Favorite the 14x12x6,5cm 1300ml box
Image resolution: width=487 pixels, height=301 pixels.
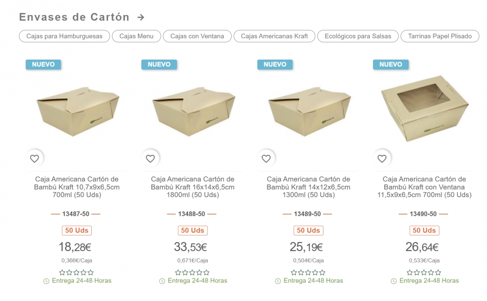(x=266, y=159)
